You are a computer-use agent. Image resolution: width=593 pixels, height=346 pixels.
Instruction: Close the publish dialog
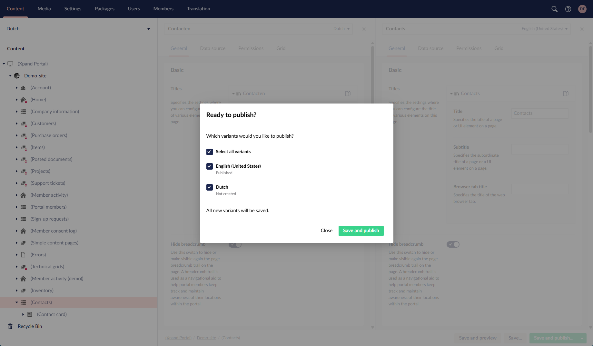click(x=326, y=231)
